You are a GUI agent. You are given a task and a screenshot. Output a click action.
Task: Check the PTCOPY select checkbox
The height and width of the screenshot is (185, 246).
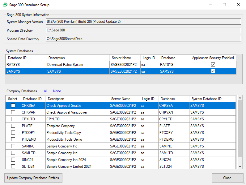[x=13, y=132]
